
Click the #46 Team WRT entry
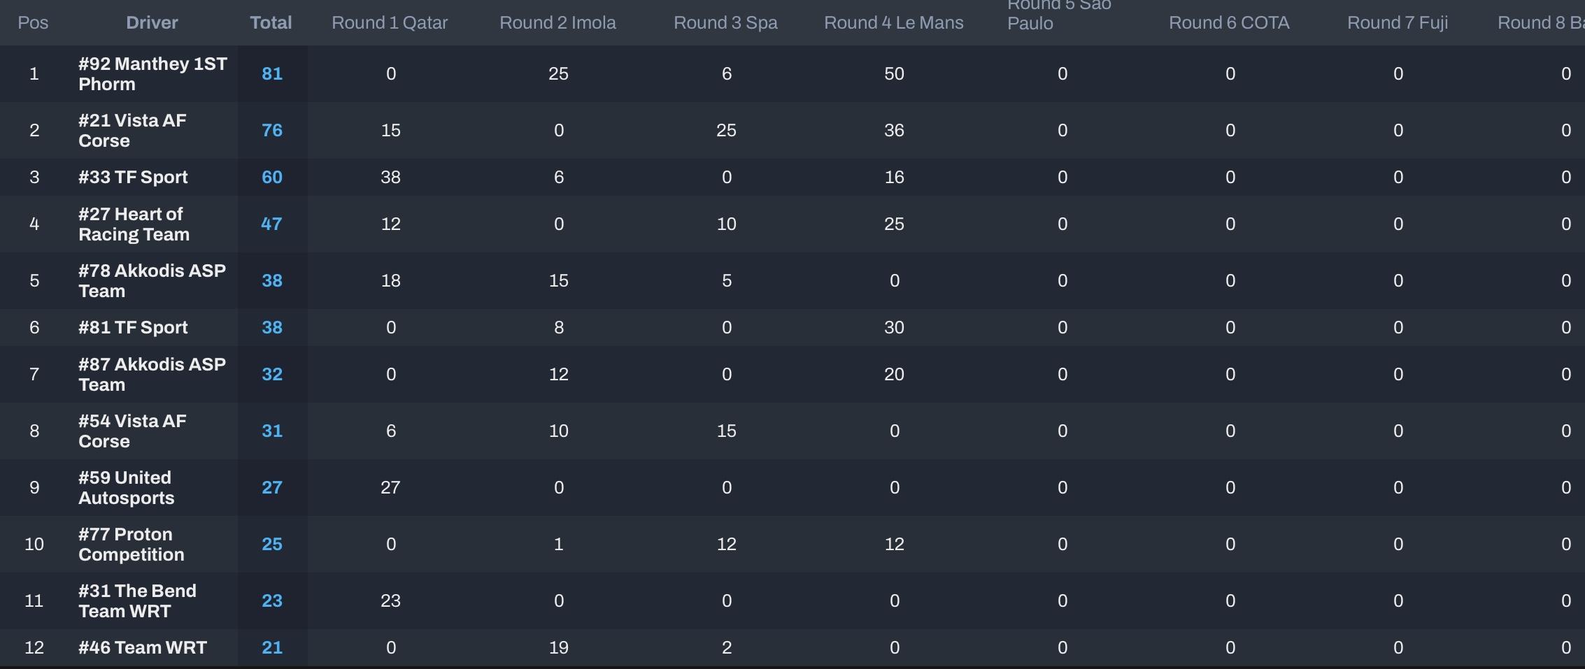[143, 647]
